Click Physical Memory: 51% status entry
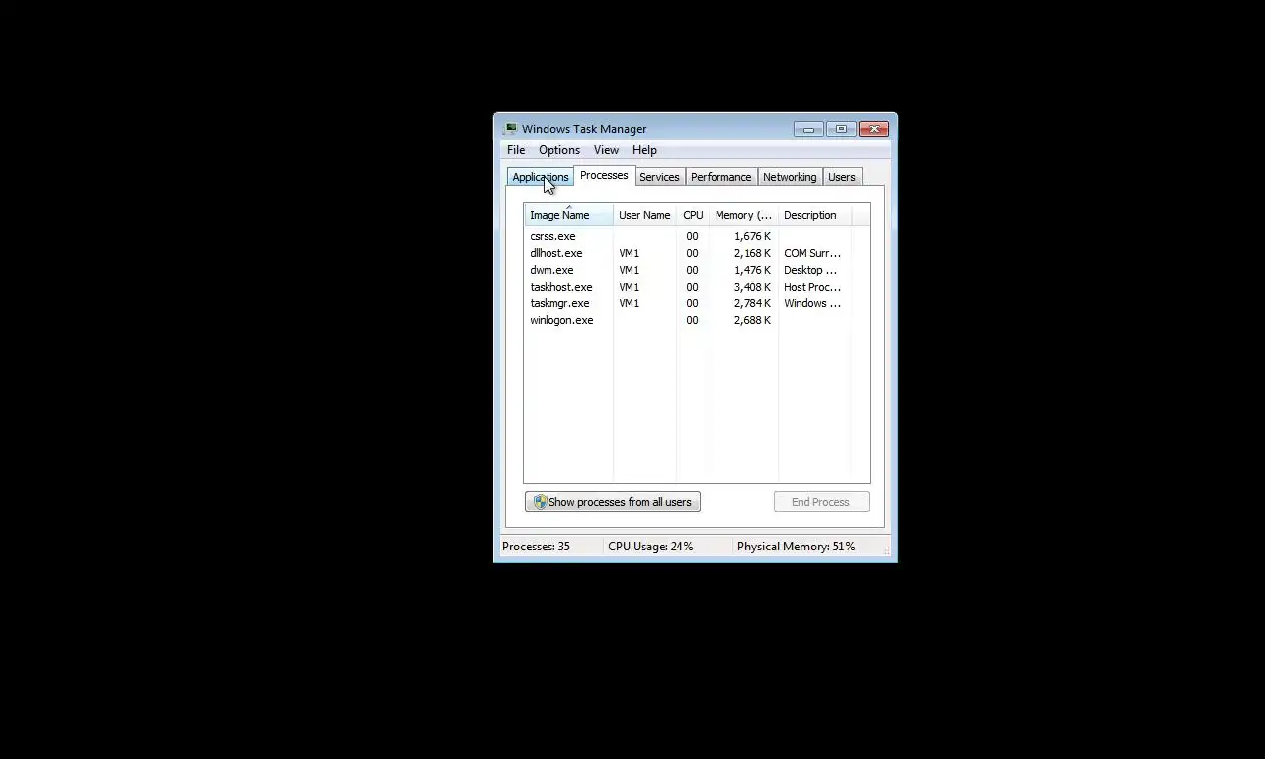This screenshot has width=1265, height=759. [x=796, y=547]
